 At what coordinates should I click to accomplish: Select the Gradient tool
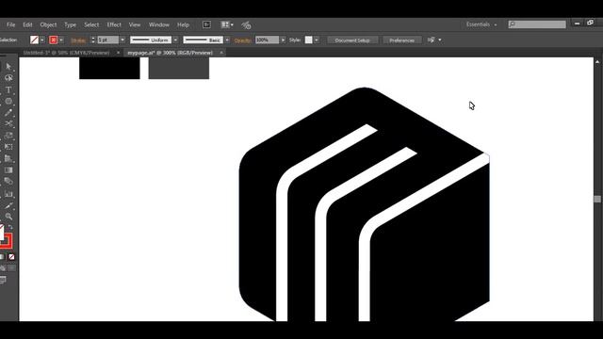point(8,169)
